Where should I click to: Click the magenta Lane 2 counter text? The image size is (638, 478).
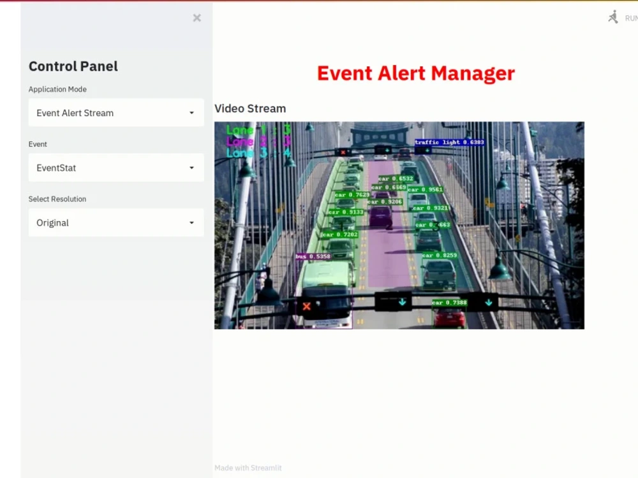259,141
